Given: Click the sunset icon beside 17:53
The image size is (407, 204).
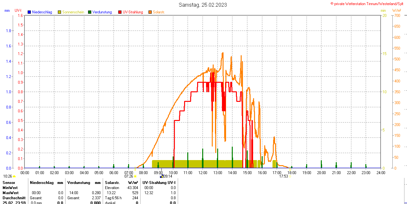Looking at the screenshot, I should tap(290, 176).
